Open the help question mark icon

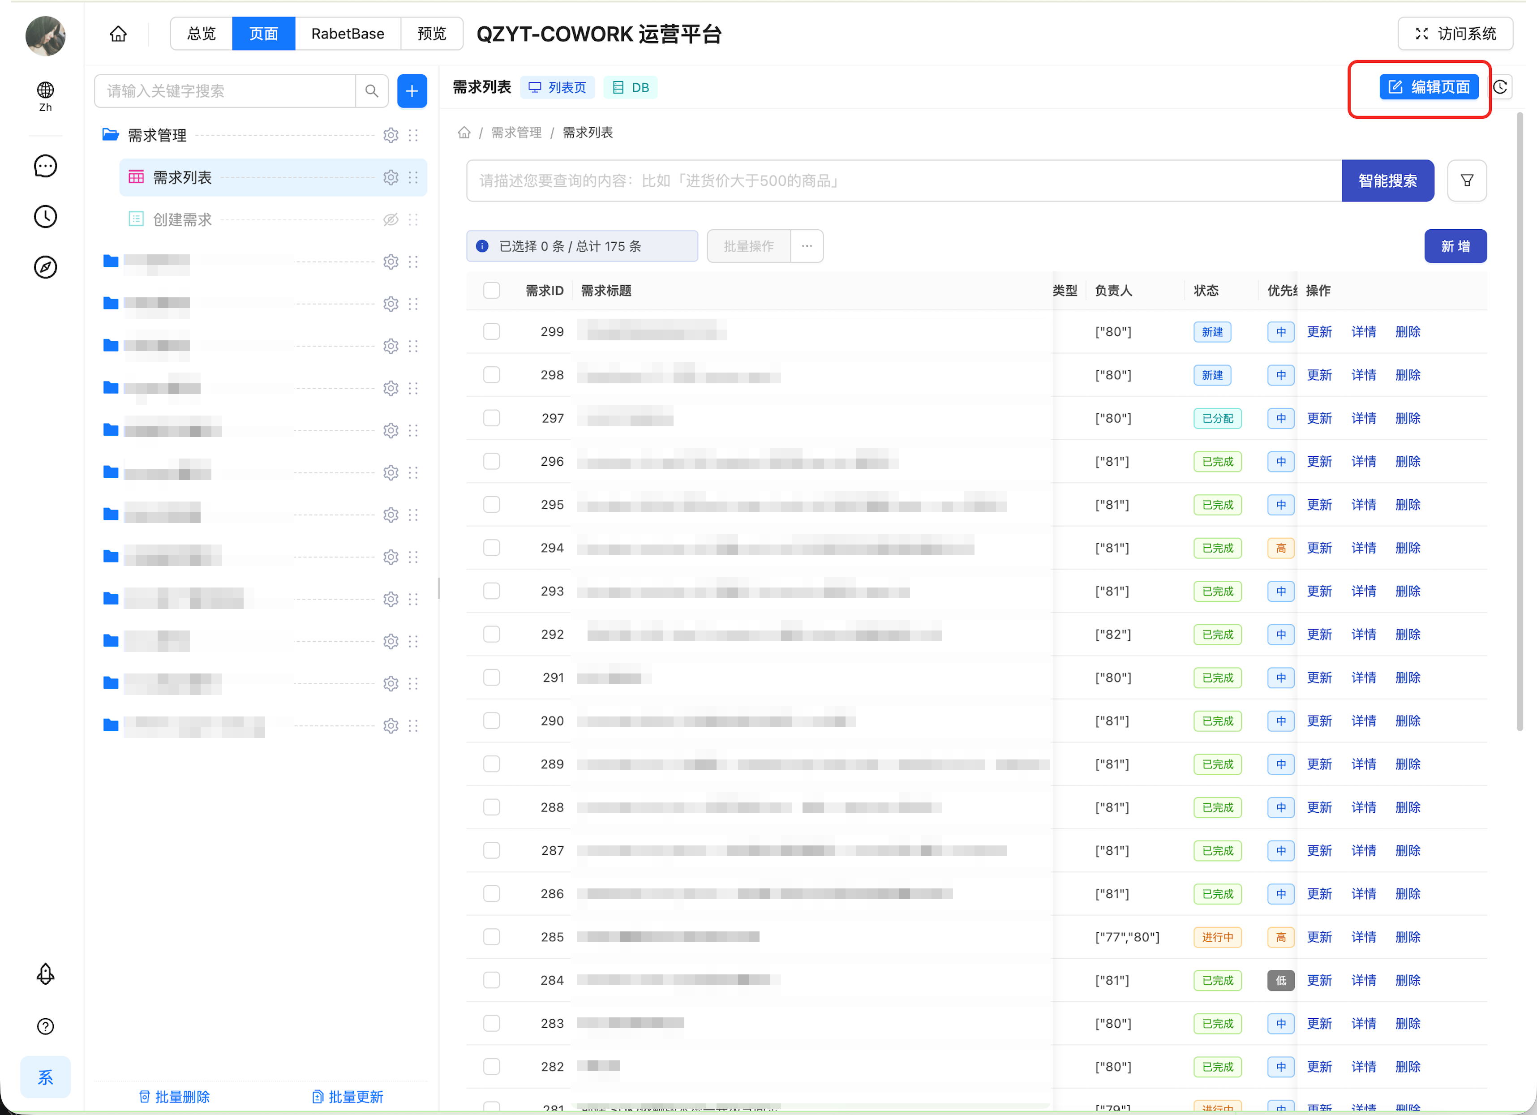pyautogui.click(x=45, y=1026)
